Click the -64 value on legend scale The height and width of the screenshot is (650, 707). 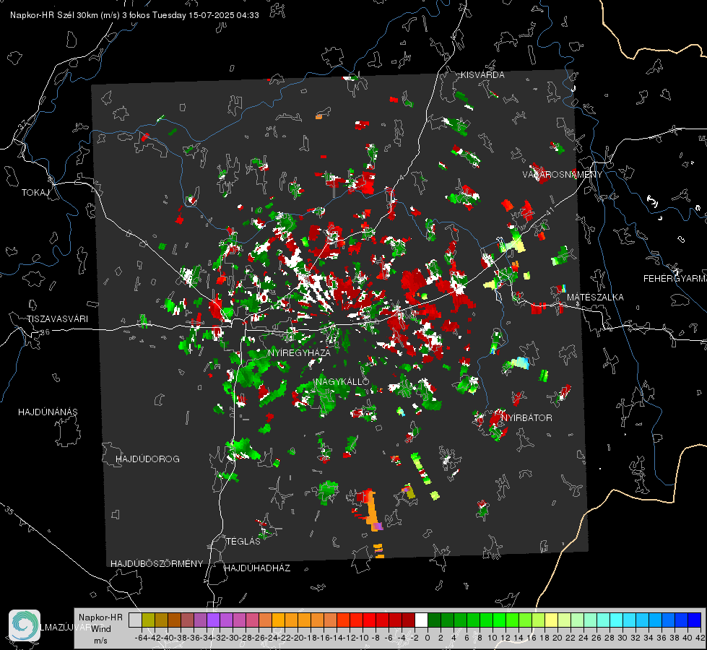tap(142, 638)
